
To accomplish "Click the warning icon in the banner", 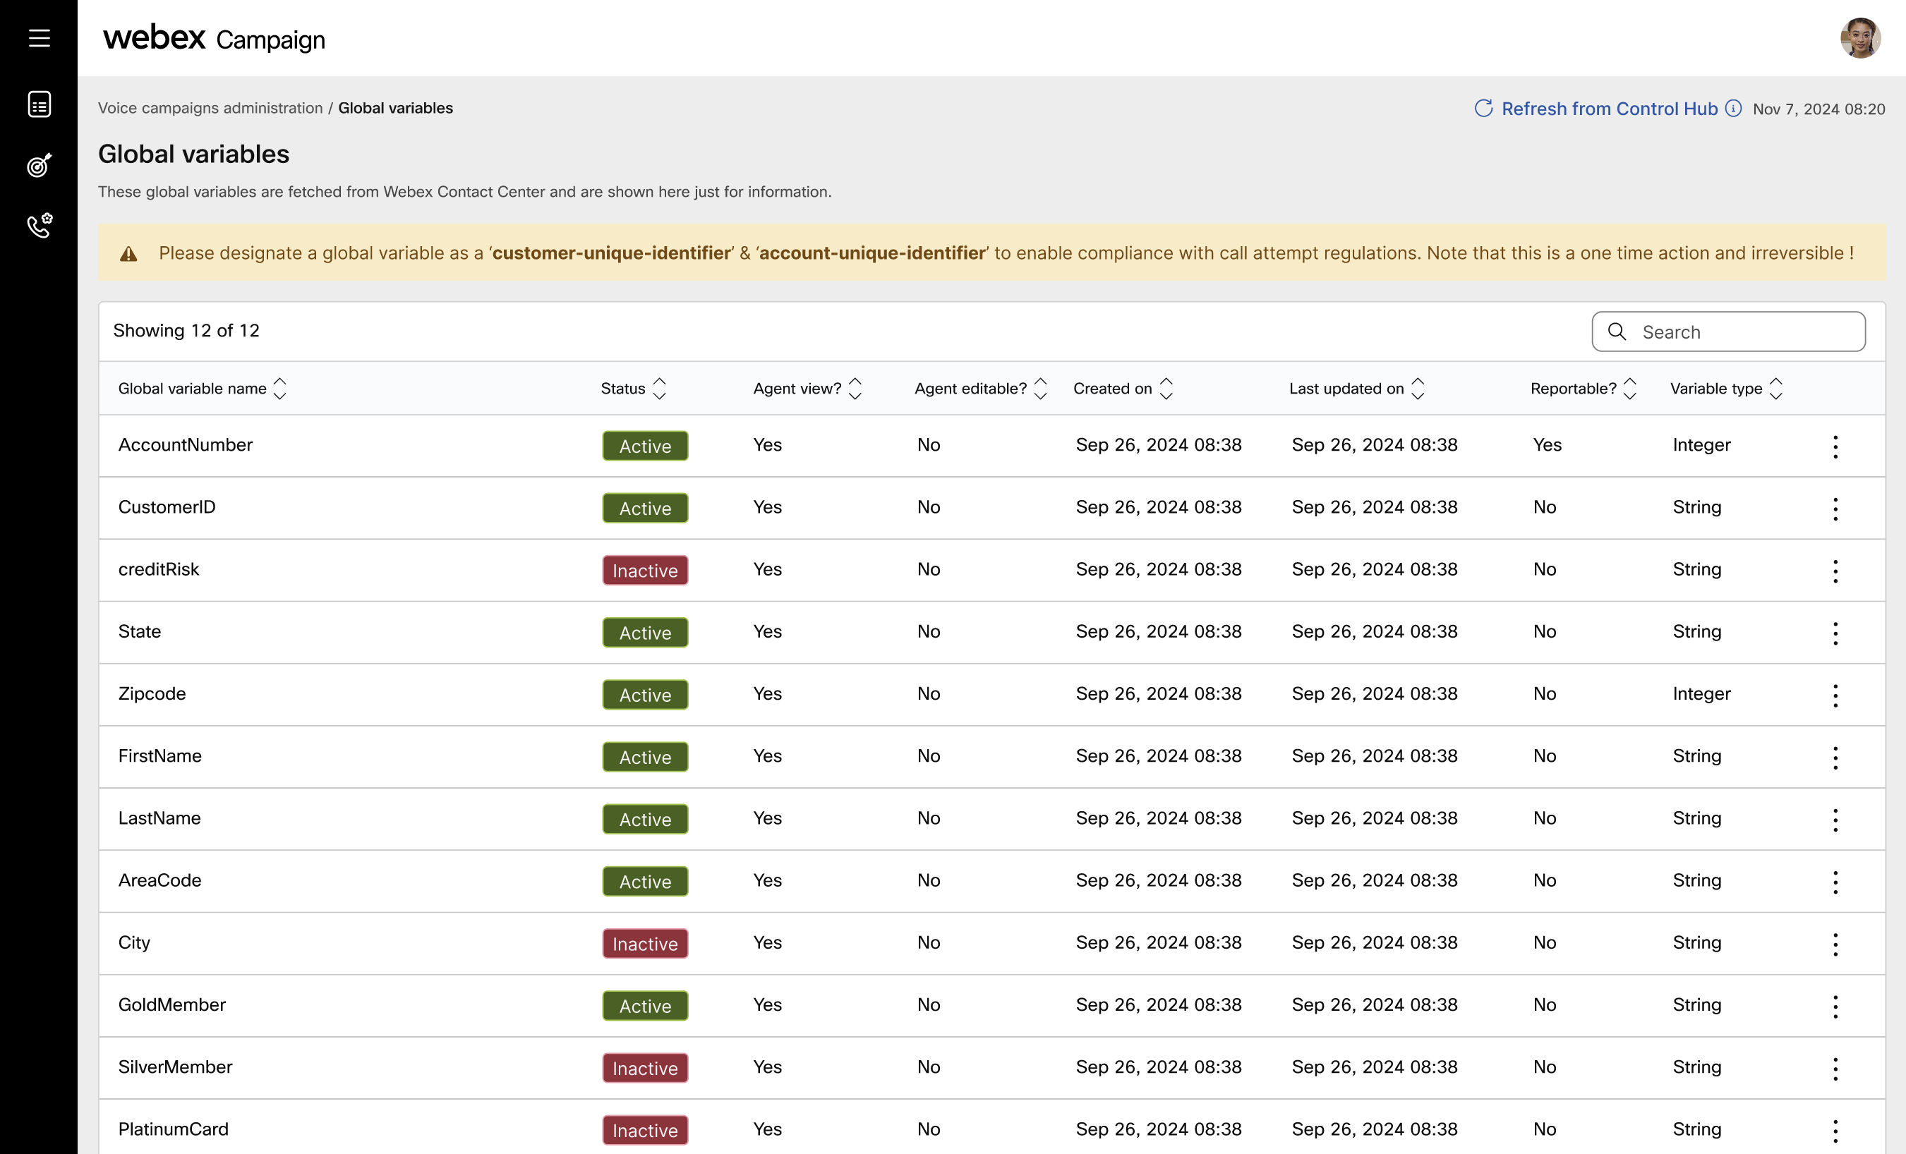I will point(128,254).
